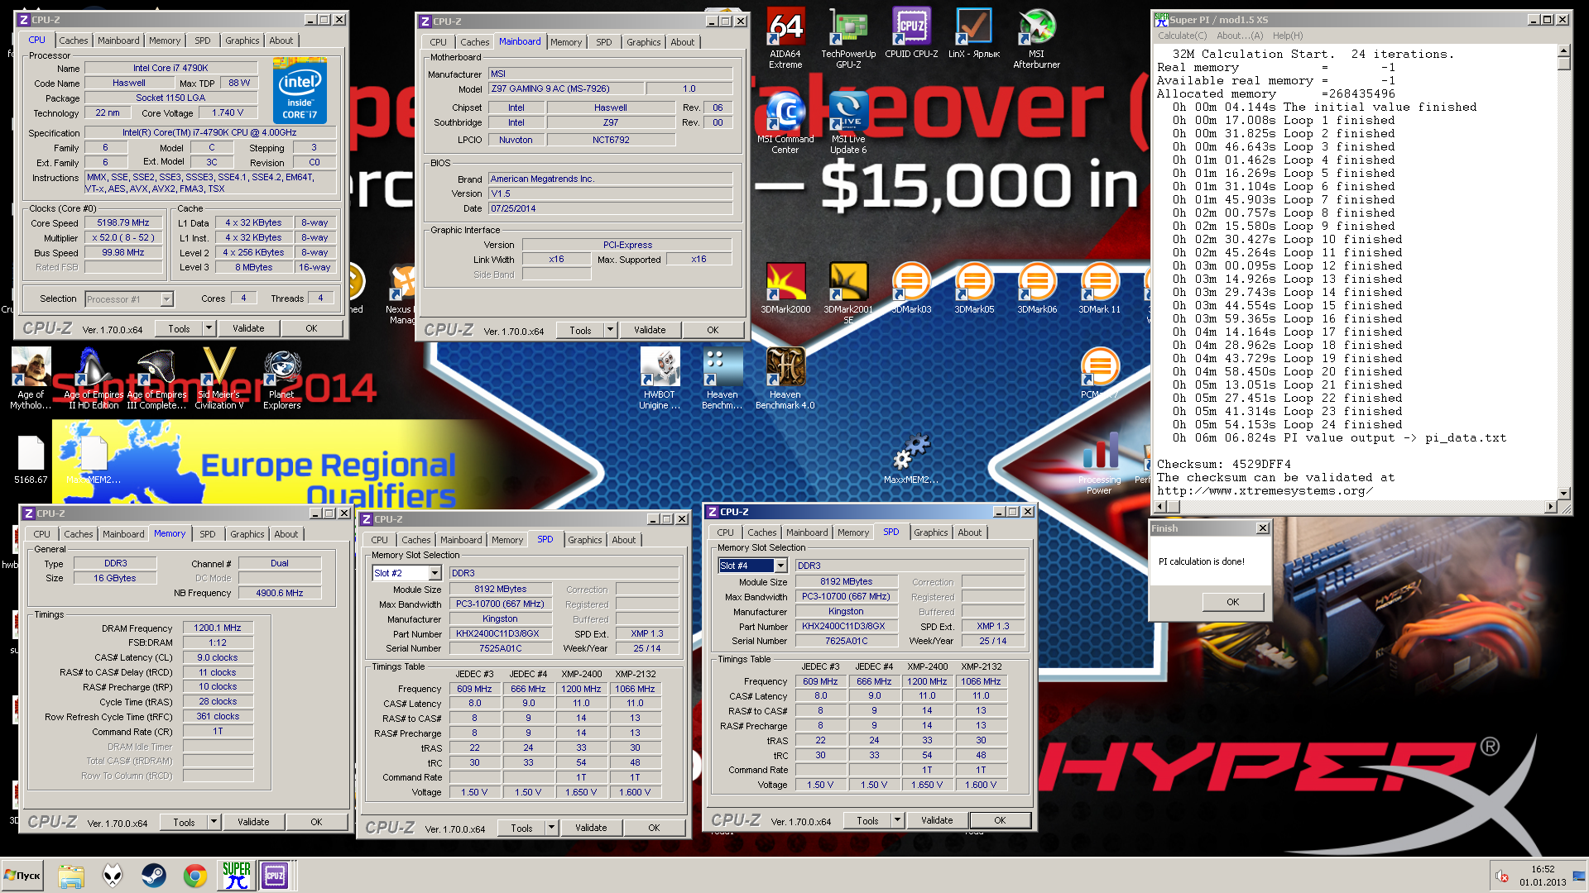This screenshot has width=1589, height=893.
Task: Select Memory tab in Slot #2 SPD window
Action: (507, 540)
